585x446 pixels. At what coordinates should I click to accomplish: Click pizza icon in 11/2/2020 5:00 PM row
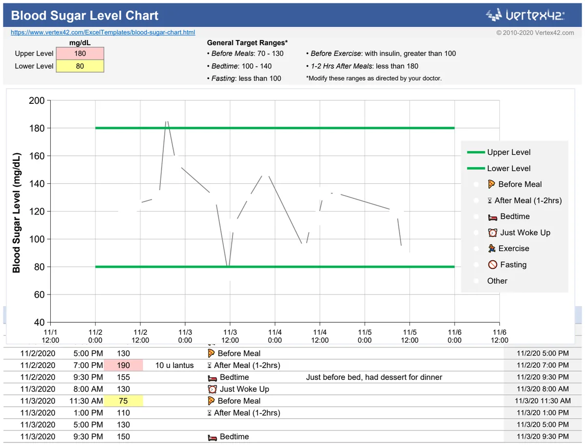pos(211,353)
